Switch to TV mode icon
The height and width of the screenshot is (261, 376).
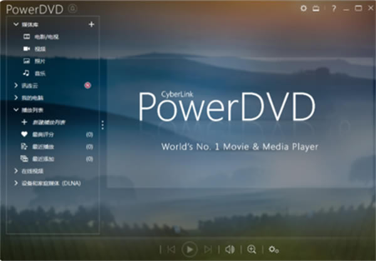point(316,9)
